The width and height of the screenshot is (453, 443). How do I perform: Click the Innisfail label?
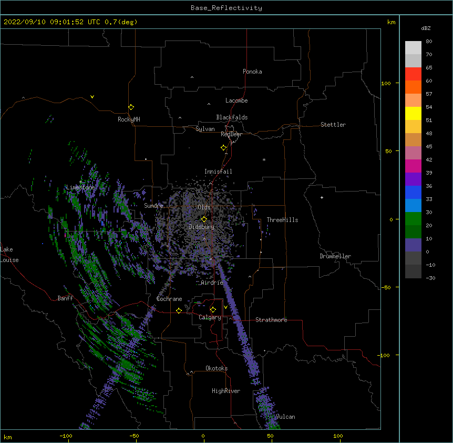(x=218, y=172)
